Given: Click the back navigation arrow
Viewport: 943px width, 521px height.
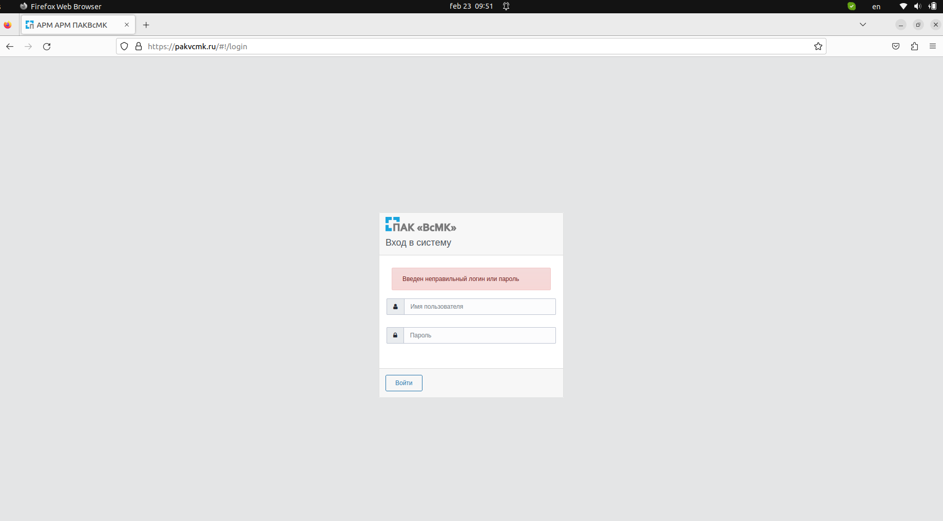Looking at the screenshot, I should [10, 46].
